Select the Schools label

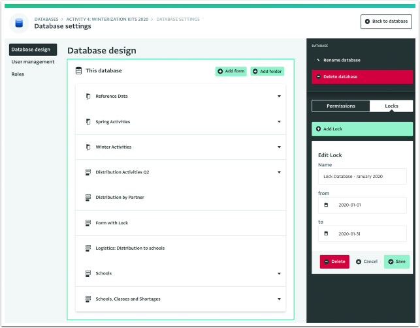pyautogui.click(x=104, y=273)
